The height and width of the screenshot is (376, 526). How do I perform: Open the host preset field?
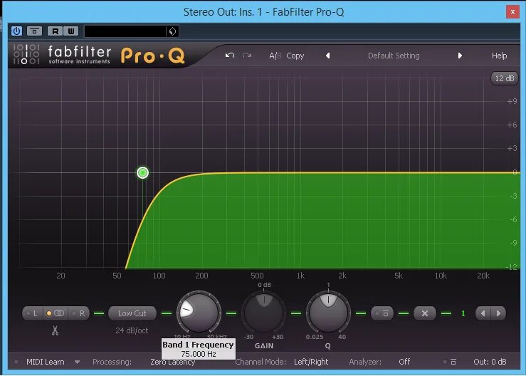125,31
